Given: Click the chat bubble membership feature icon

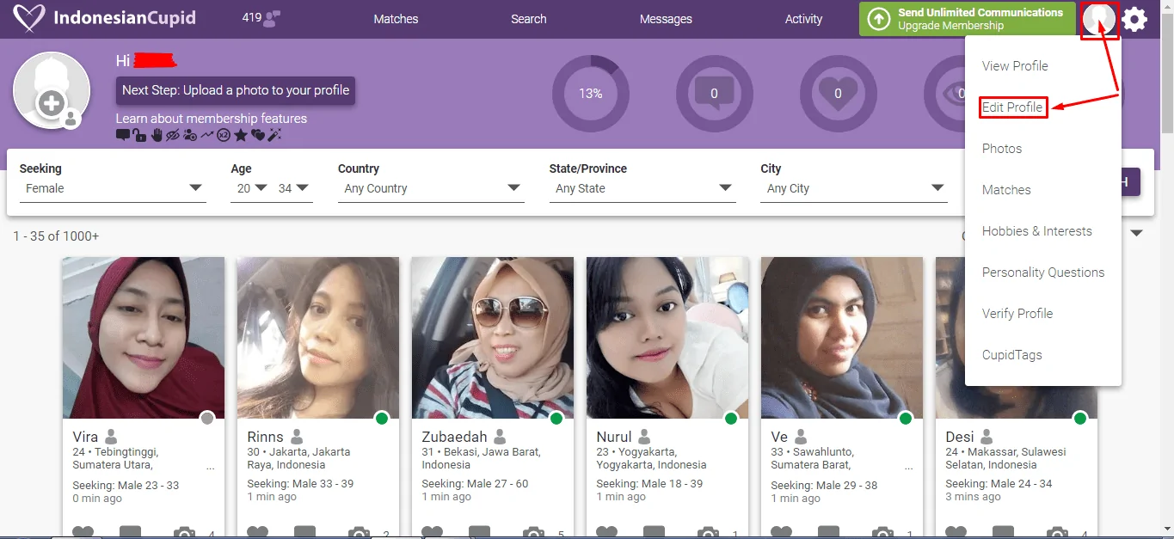Looking at the screenshot, I should (122, 135).
